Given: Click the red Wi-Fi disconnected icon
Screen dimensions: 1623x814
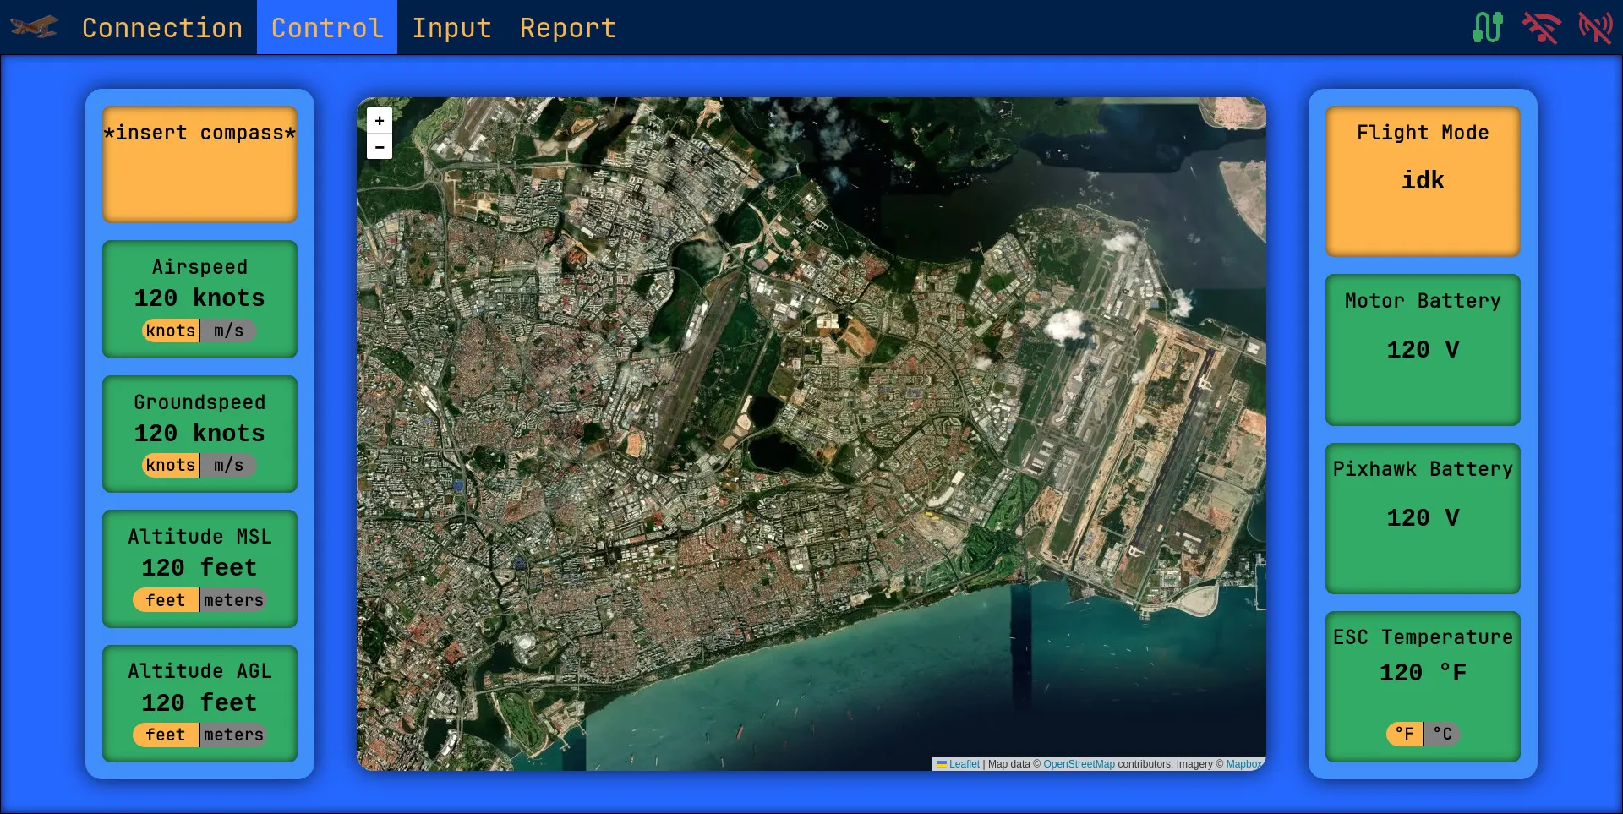Looking at the screenshot, I should (1541, 27).
